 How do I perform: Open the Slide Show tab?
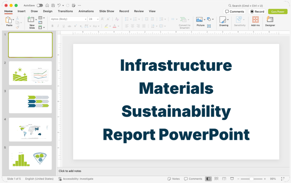click(x=107, y=11)
